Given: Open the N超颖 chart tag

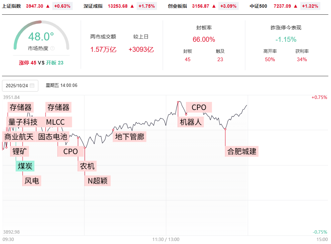Looking at the screenshot, I should (x=97, y=181).
